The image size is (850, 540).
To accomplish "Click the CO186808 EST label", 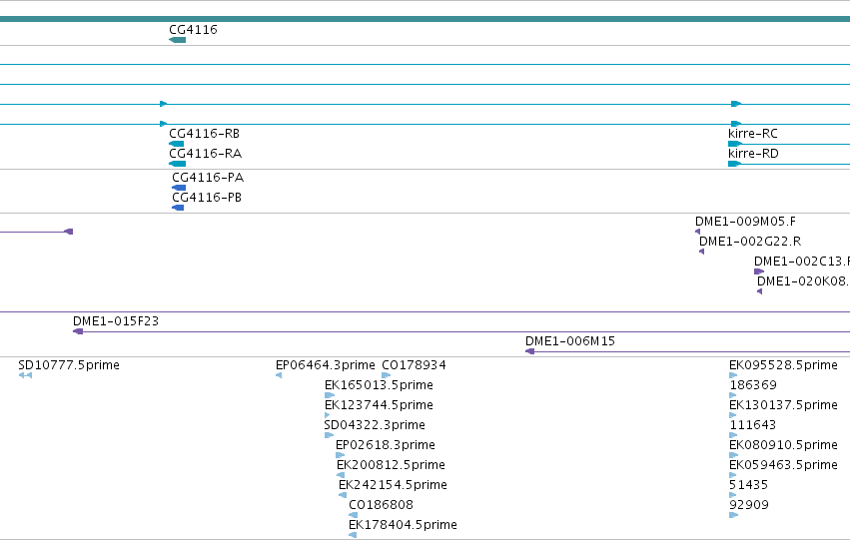I will tap(382, 505).
